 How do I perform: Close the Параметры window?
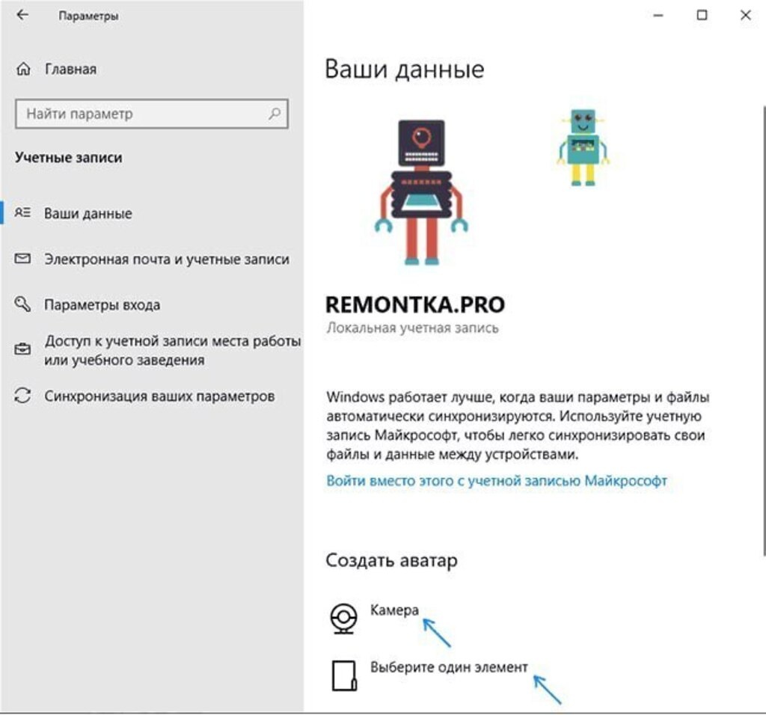[746, 15]
